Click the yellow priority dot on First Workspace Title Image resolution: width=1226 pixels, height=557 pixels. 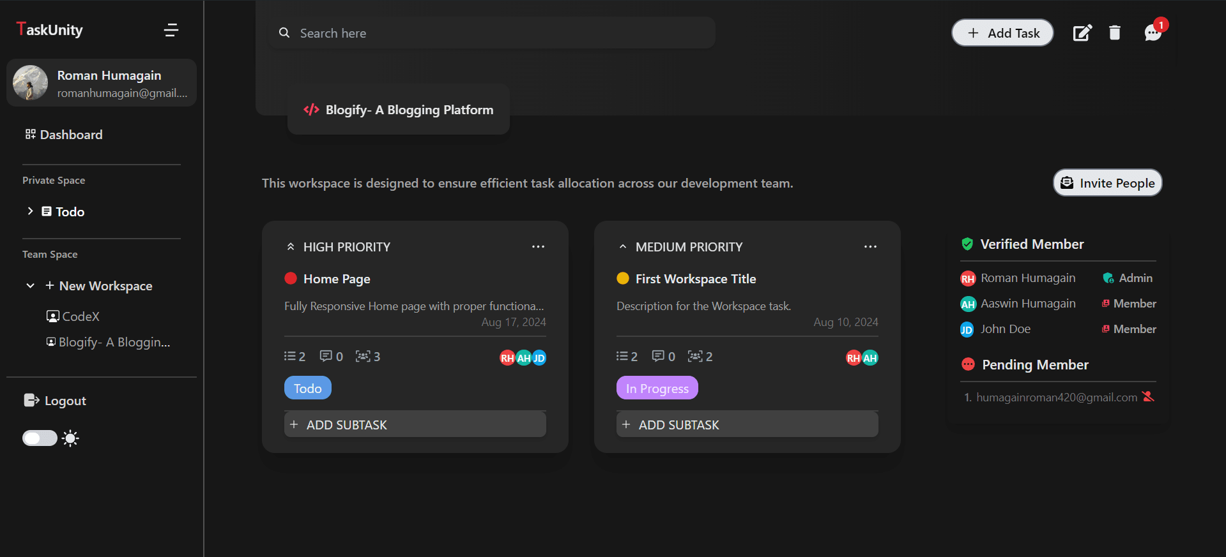(623, 278)
